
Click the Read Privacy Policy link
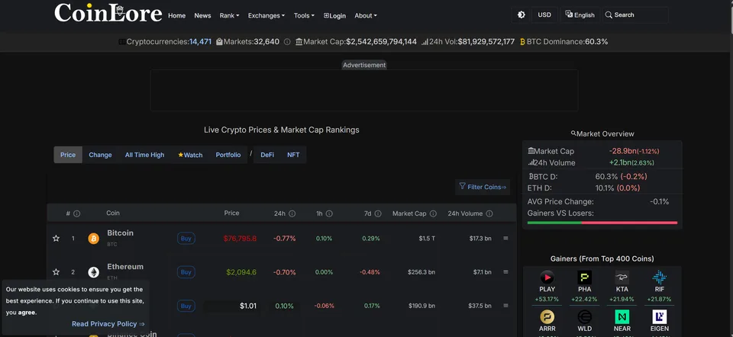(108, 324)
